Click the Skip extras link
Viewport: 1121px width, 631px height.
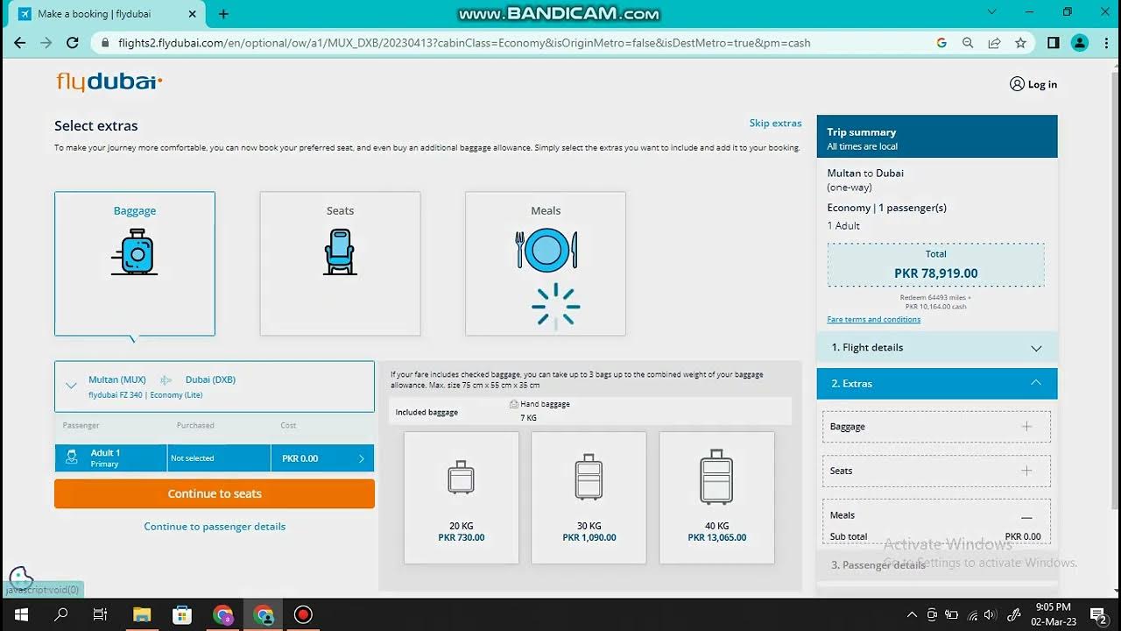pyautogui.click(x=775, y=123)
